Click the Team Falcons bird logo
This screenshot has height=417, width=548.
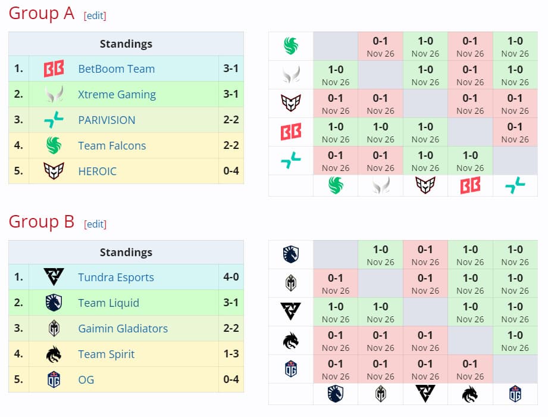tap(54, 145)
